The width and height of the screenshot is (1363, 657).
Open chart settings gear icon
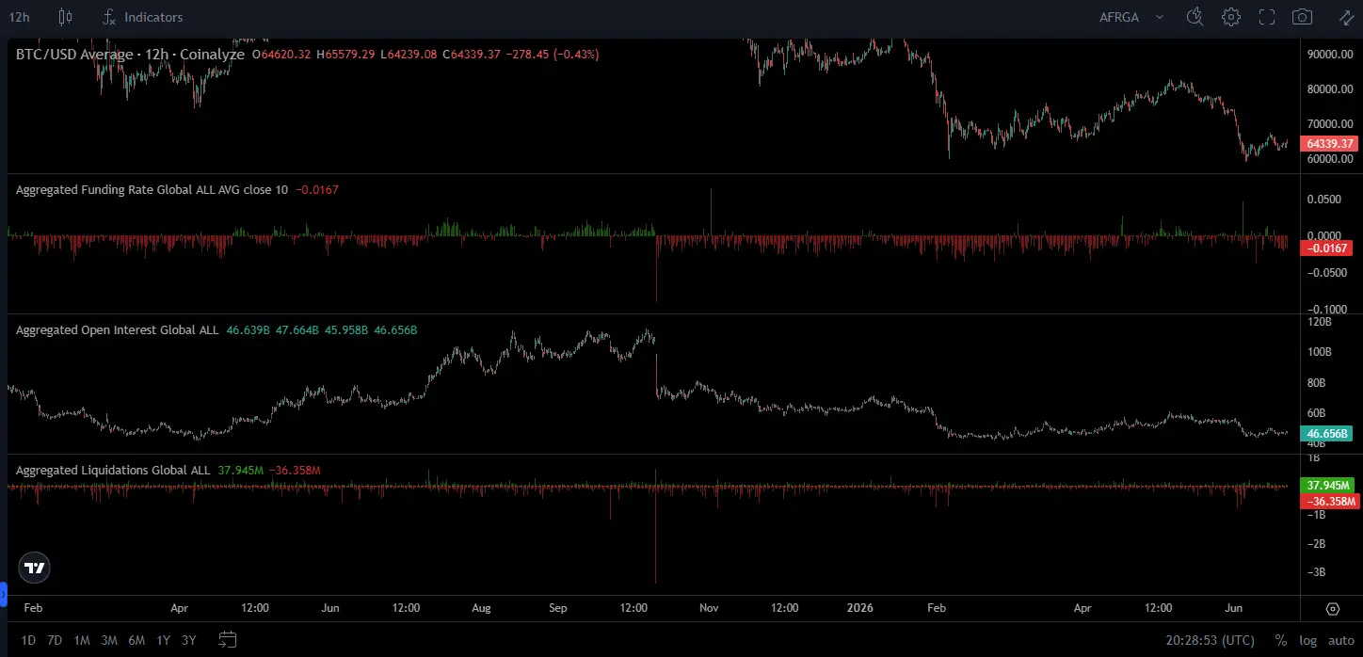pyautogui.click(x=1231, y=17)
